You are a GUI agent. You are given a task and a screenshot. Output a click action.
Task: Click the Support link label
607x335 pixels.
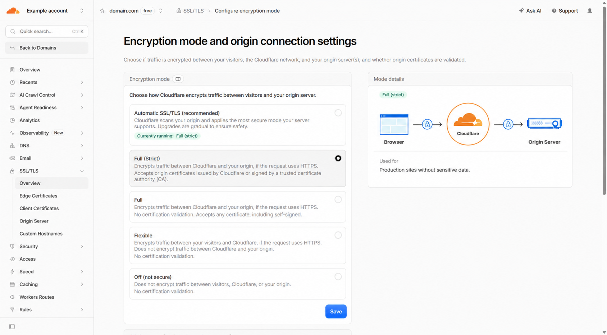(x=568, y=11)
